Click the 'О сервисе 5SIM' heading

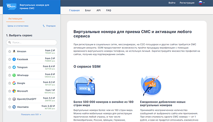coord(87,67)
